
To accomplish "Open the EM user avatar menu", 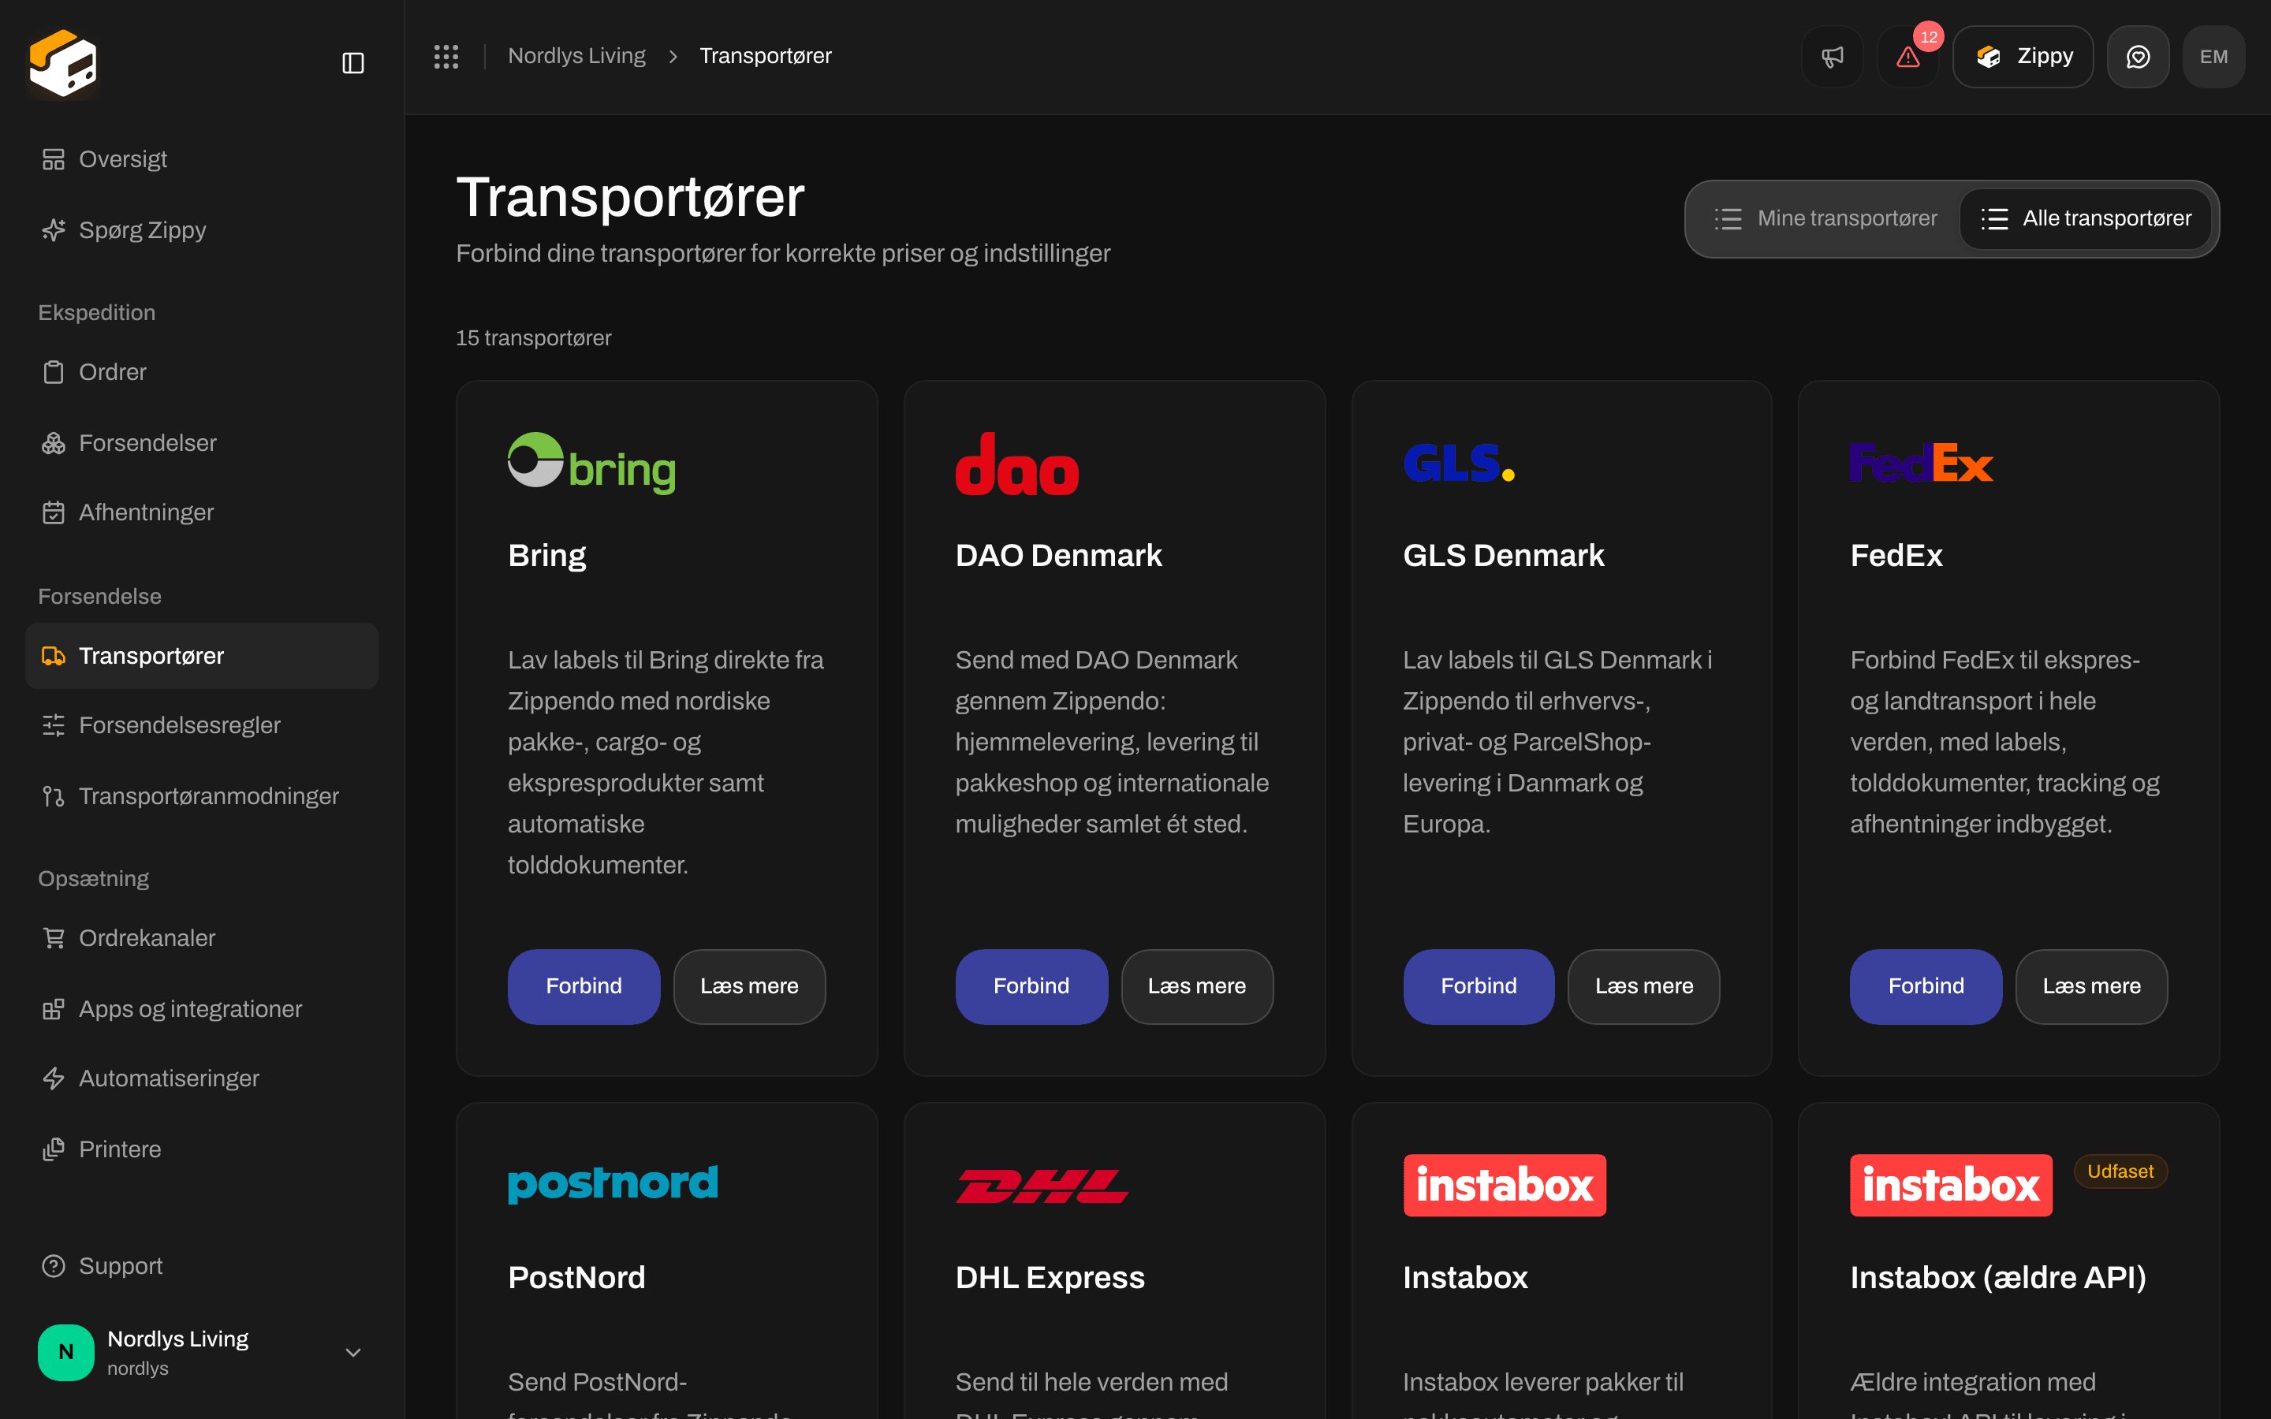I will pos(2213,56).
